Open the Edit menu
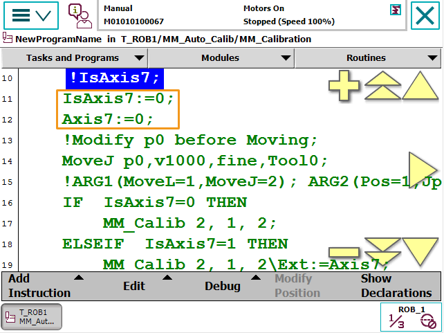This screenshot has height=333, width=444. click(138, 285)
